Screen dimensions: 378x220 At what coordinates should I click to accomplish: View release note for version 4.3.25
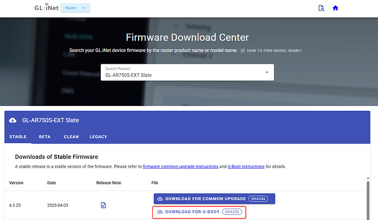tap(104, 205)
